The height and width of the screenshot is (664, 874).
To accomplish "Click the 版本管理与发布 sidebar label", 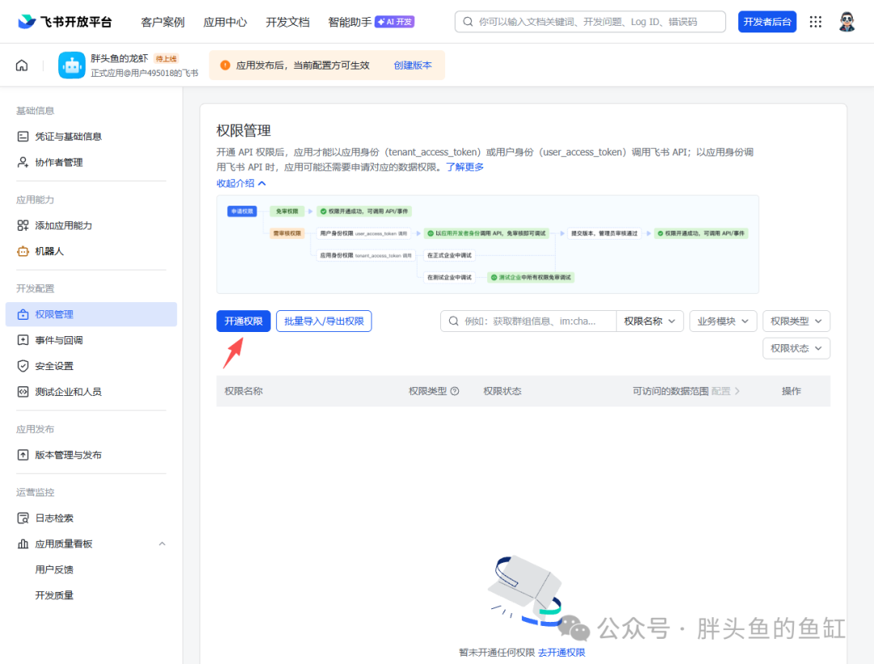I will coord(68,455).
